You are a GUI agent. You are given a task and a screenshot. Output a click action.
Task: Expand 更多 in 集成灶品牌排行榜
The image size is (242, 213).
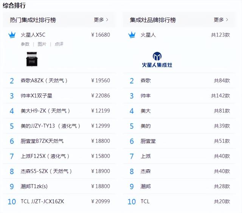pyautogui.click(x=221, y=20)
